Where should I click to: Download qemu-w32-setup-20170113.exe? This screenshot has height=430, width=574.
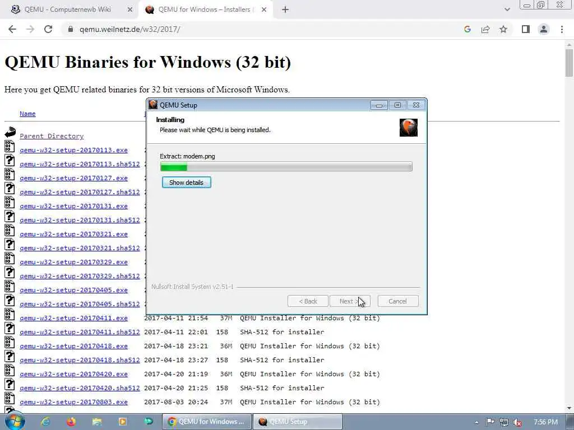pyautogui.click(x=73, y=150)
